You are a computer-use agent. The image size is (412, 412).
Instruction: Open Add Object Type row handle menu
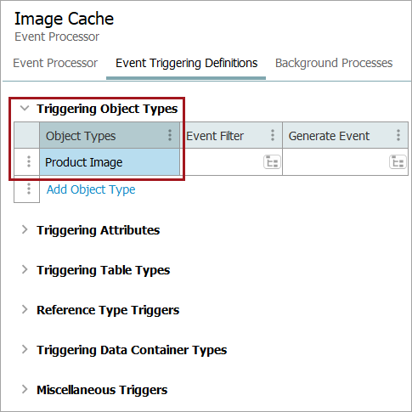click(x=29, y=189)
